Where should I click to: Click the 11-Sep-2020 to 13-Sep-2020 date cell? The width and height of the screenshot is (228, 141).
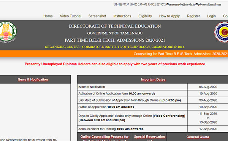point(208,118)
